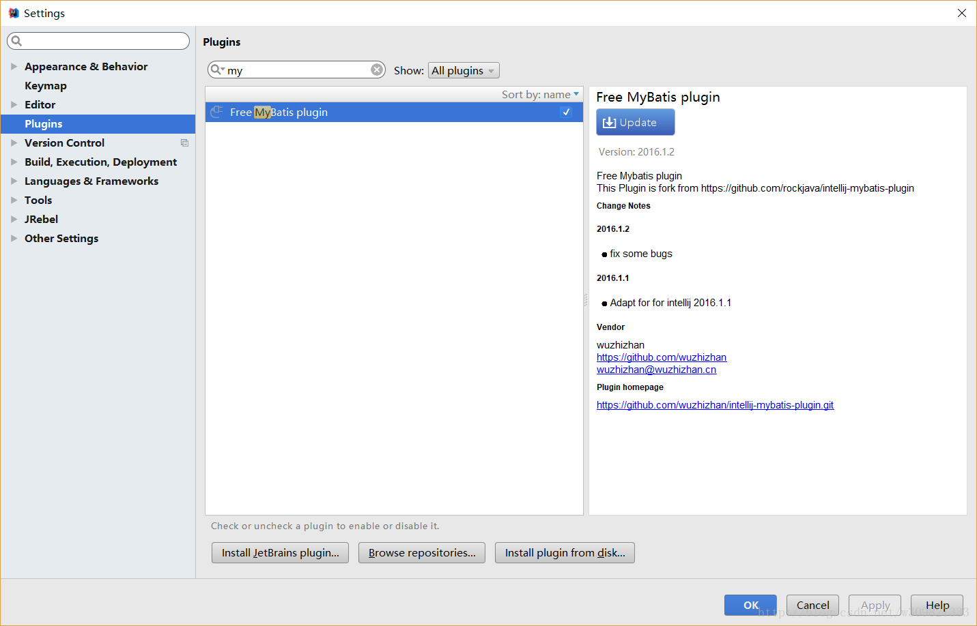Open Build, Execution, Deployment label
Screen dimensions: 977x626
point(100,162)
